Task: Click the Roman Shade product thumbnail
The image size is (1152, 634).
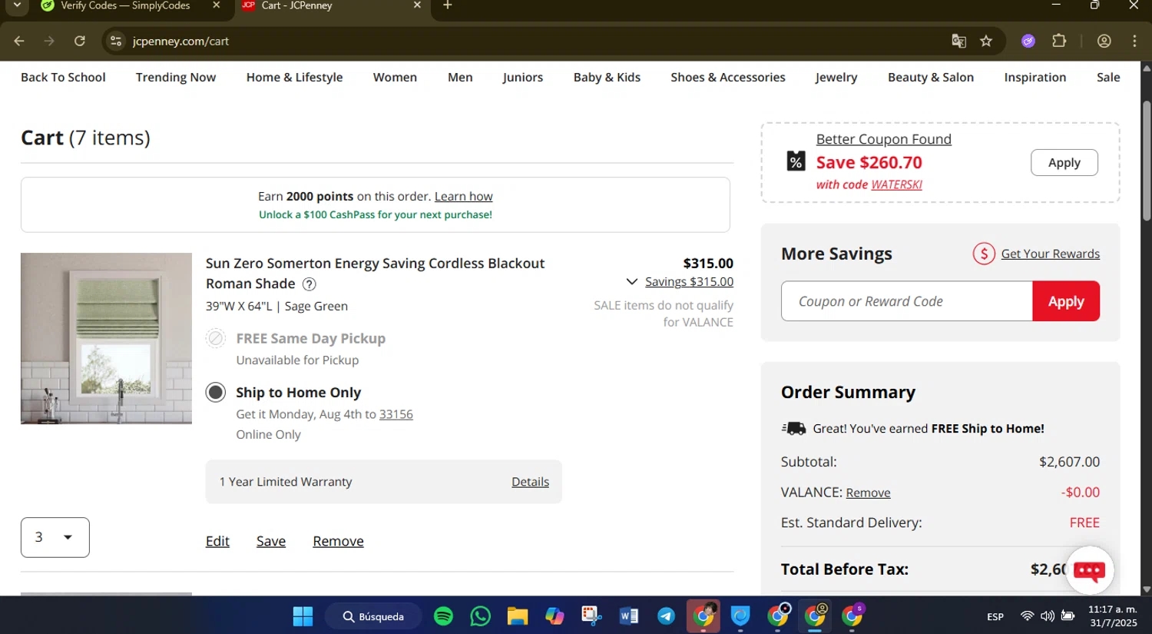Action: [x=106, y=339]
